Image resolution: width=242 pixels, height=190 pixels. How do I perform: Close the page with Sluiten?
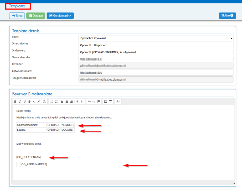[227, 15]
